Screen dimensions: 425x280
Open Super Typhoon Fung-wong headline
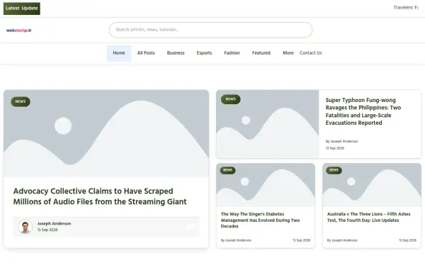tap(363, 111)
